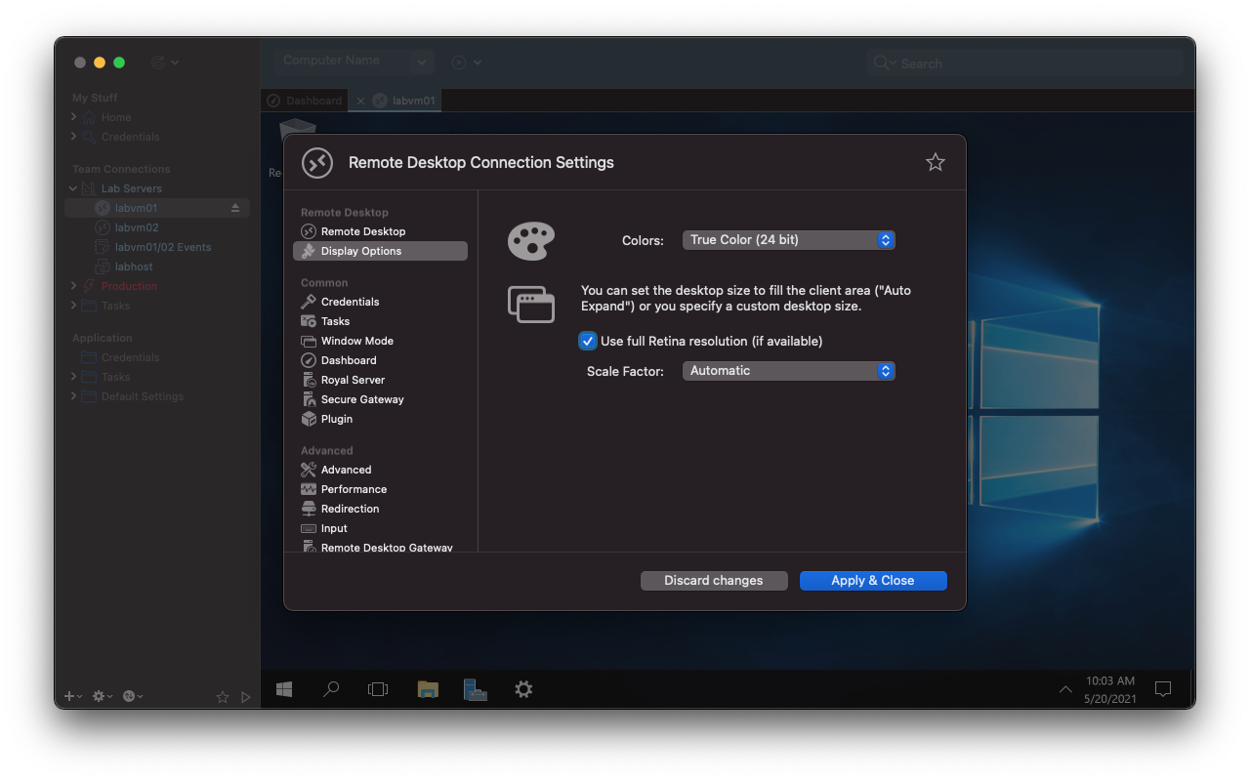Click the plus icon to add a connection
The image size is (1250, 781).
coord(68,696)
